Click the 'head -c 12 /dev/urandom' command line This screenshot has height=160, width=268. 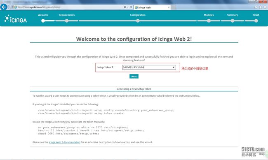(x=91, y=130)
